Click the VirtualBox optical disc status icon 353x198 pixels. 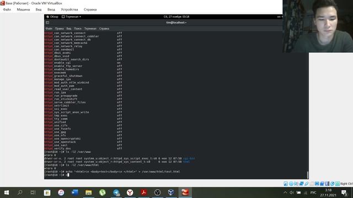291,184
